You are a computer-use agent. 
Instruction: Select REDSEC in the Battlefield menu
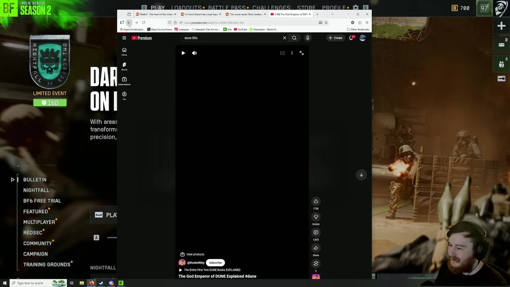click(33, 233)
